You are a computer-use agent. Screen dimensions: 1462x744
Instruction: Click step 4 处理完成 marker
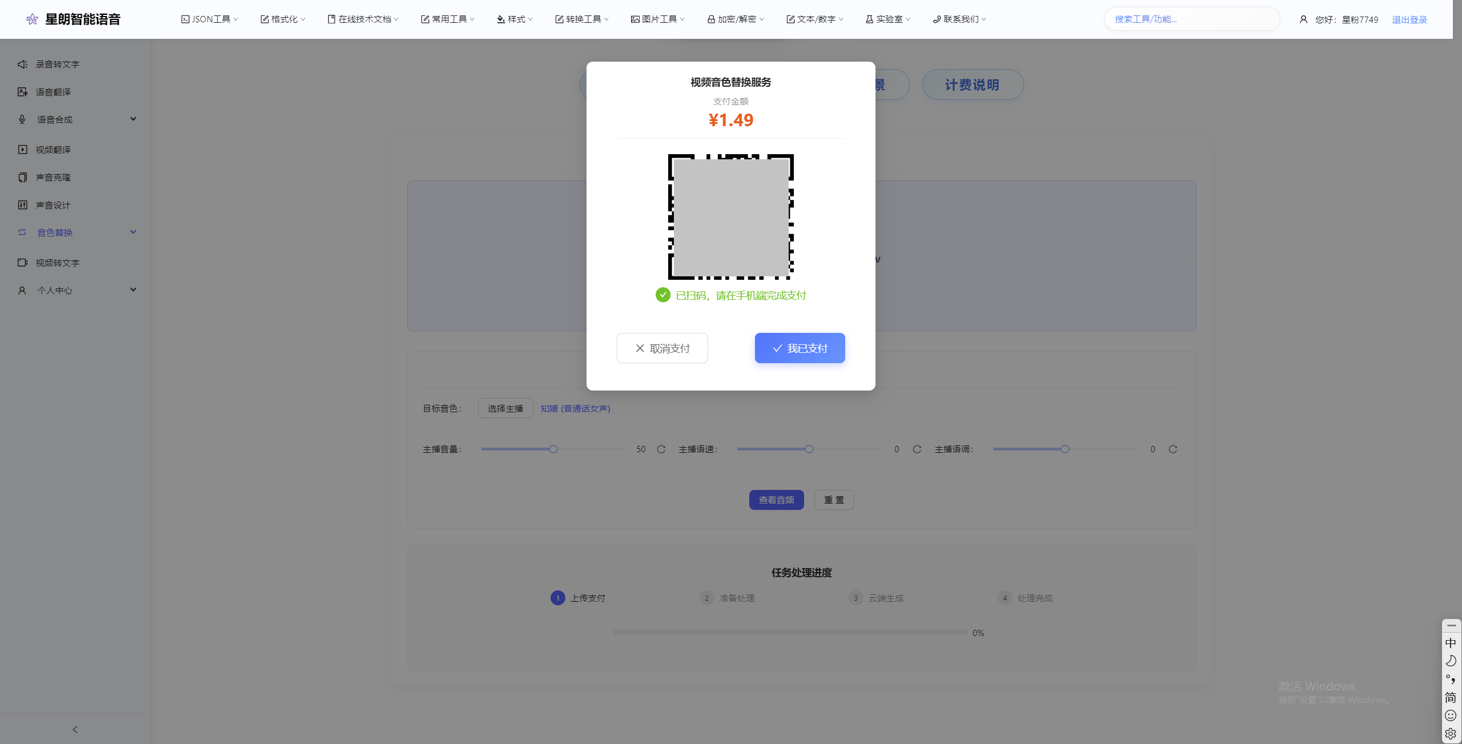point(1005,598)
